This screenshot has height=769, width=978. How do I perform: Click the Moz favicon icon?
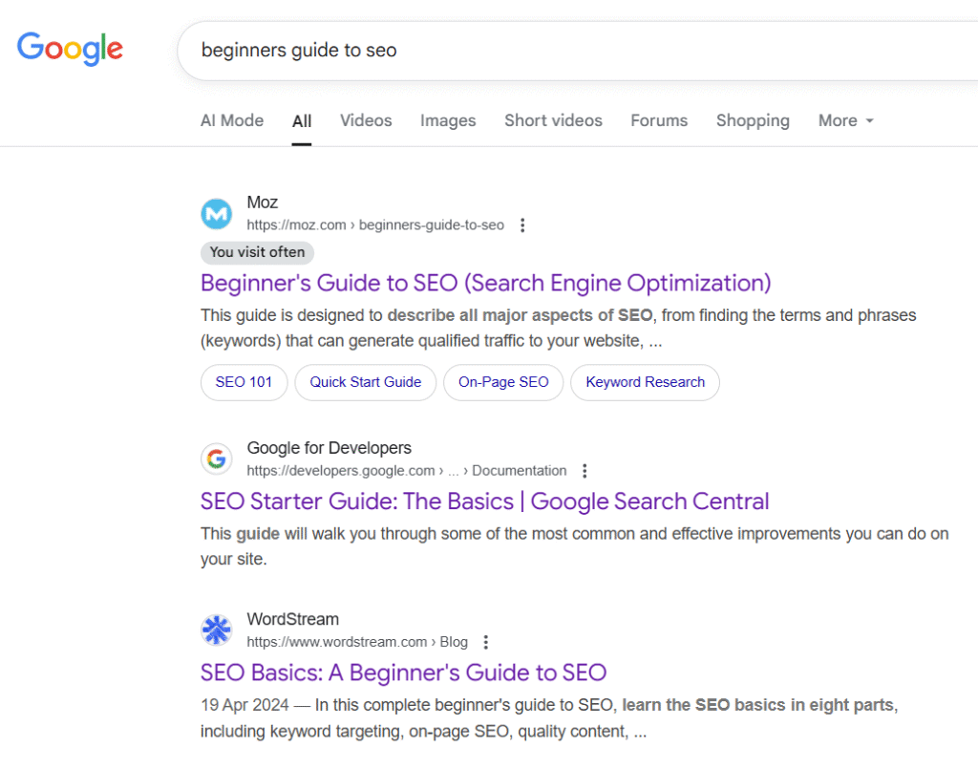tap(217, 214)
